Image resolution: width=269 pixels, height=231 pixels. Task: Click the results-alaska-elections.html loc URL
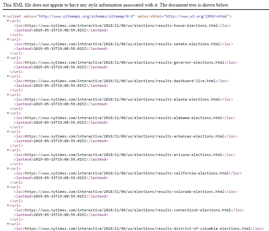(x=122, y=99)
